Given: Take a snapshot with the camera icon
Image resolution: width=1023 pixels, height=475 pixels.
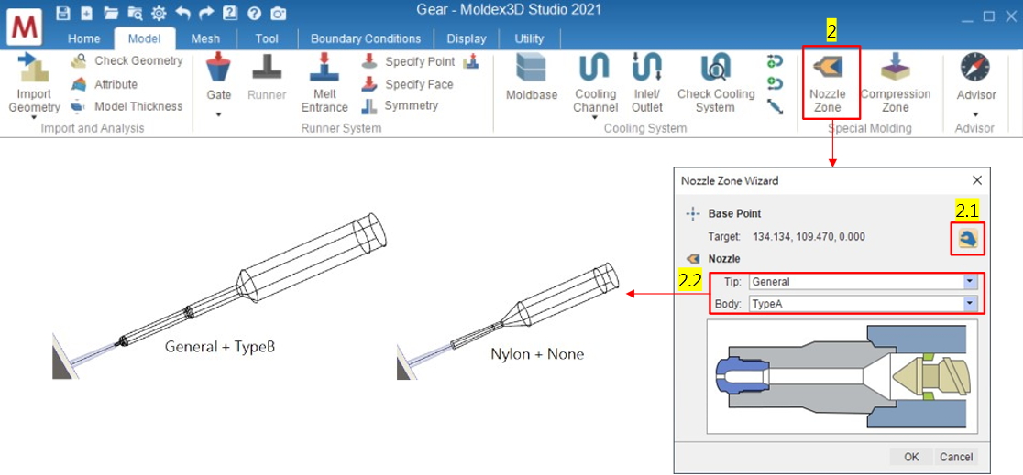Looking at the screenshot, I should [x=279, y=14].
